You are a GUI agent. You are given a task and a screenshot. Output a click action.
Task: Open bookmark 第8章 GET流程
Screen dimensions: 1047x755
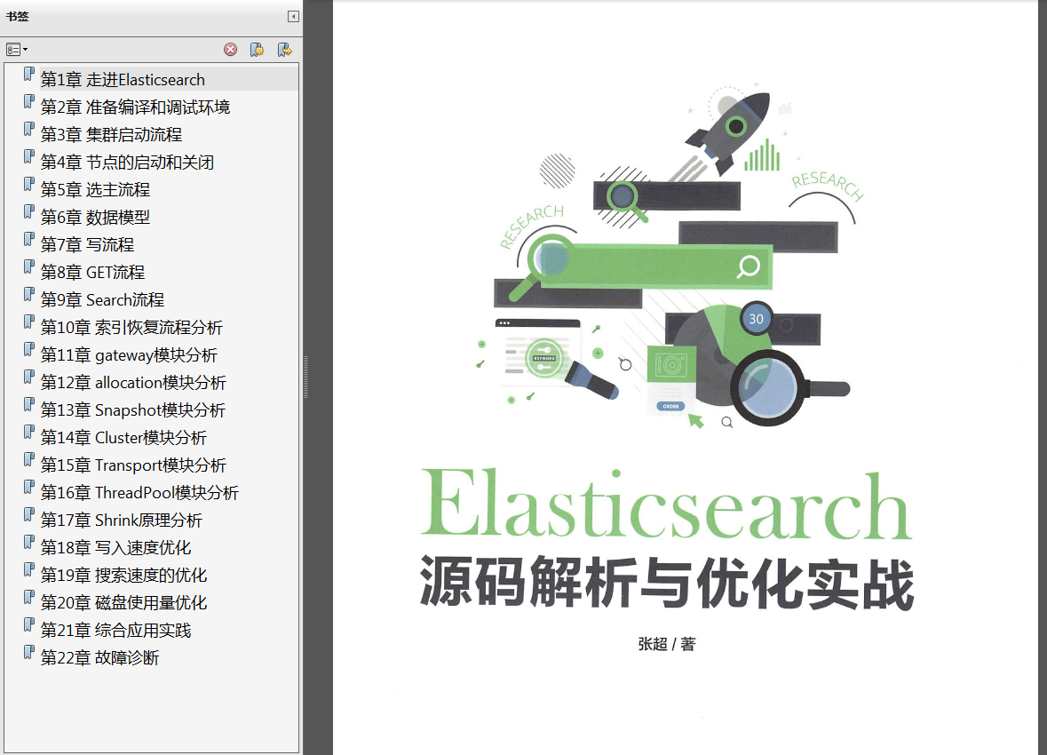(93, 272)
